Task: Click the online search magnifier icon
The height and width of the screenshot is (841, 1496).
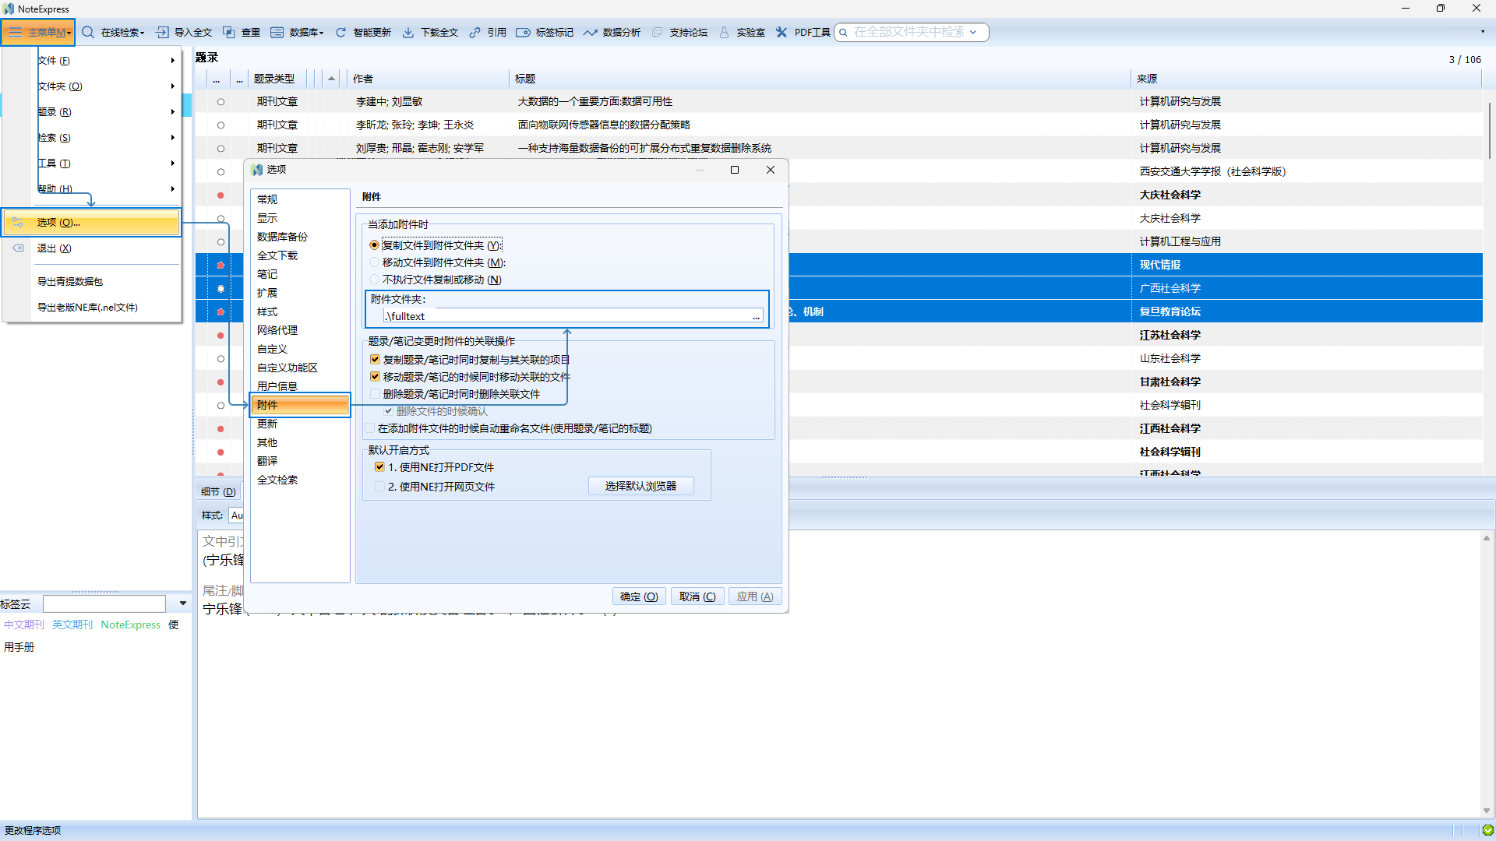Action: pyautogui.click(x=88, y=32)
